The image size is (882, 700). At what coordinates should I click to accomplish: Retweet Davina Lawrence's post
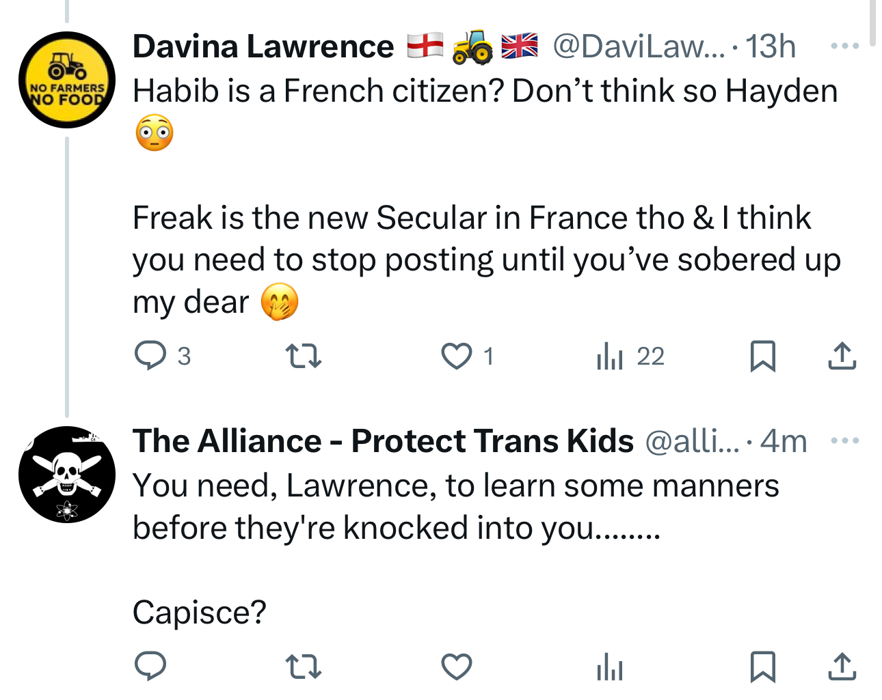pos(303,356)
